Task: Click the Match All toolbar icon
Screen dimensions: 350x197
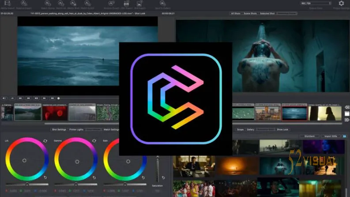Action: pyautogui.click(x=61, y=4)
